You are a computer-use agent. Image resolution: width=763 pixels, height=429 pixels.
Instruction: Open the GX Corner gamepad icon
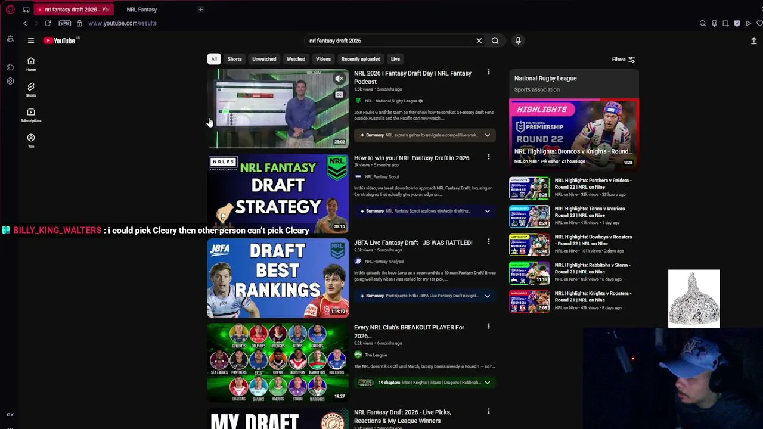pos(26,10)
